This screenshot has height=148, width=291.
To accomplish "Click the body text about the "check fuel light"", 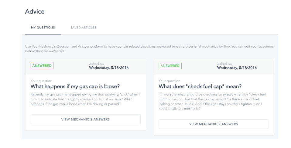I will [x=212, y=102].
